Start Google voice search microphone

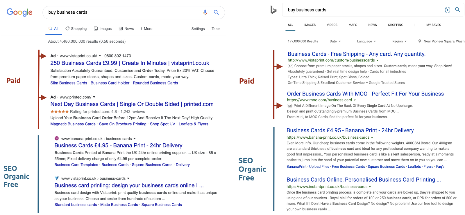click(x=205, y=12)
